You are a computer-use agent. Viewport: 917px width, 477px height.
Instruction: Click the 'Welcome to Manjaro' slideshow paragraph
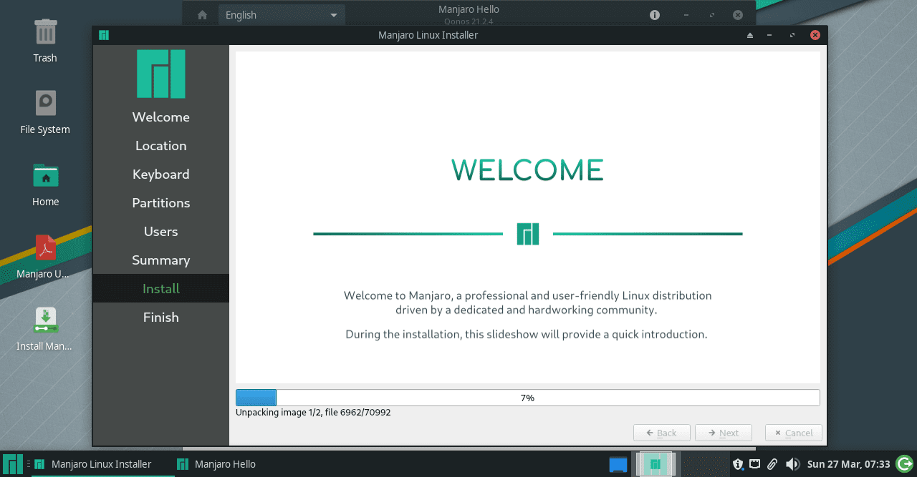pyautogui.click(x=527, y=303)
